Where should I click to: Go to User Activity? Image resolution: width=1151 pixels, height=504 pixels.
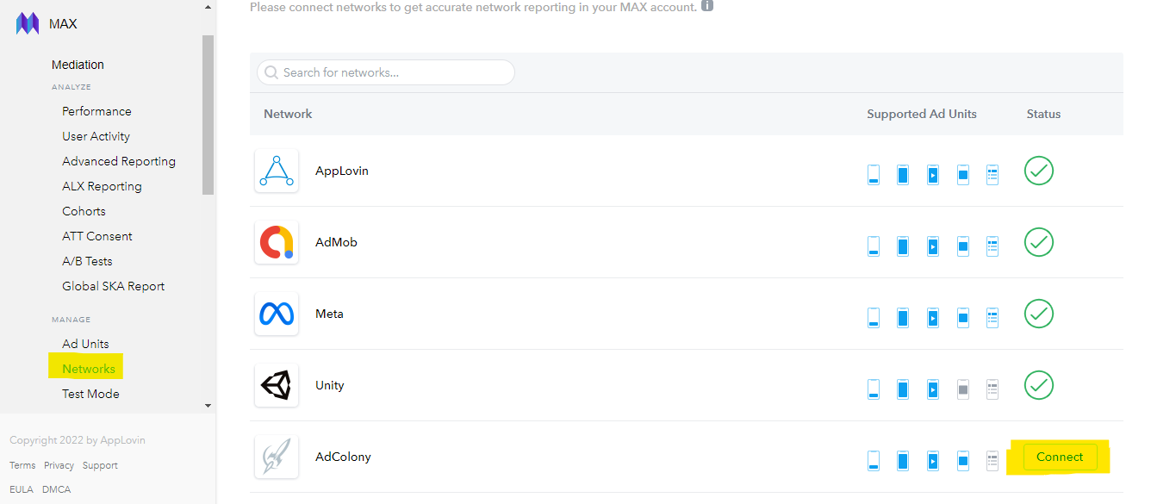[96, 136]
